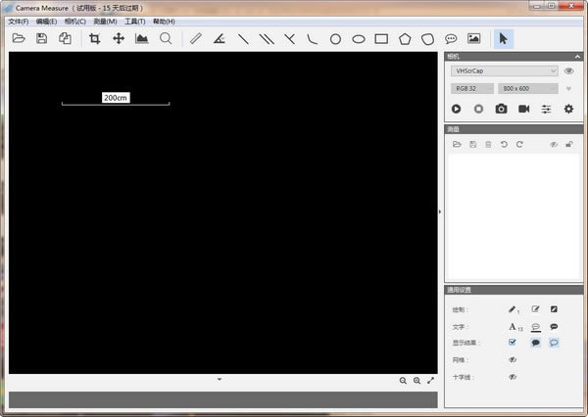Click the fit-to-window expand button
The height and width of the screenshot is (417, 588).
(430, 380)
